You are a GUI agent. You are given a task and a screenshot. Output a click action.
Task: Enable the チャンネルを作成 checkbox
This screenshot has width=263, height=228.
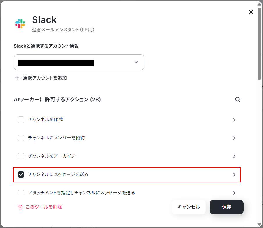click(21, 120)
